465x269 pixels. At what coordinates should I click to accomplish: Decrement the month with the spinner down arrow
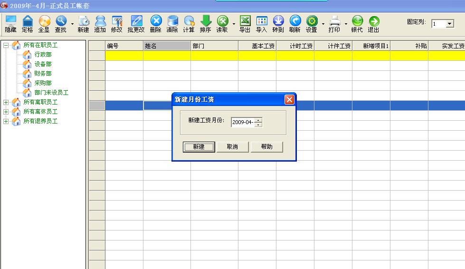tap(258, 125)
